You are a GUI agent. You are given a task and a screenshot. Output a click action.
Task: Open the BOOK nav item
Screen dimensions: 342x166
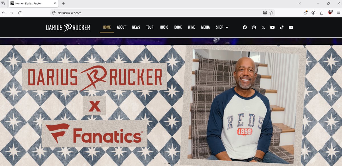pos(178,27)
